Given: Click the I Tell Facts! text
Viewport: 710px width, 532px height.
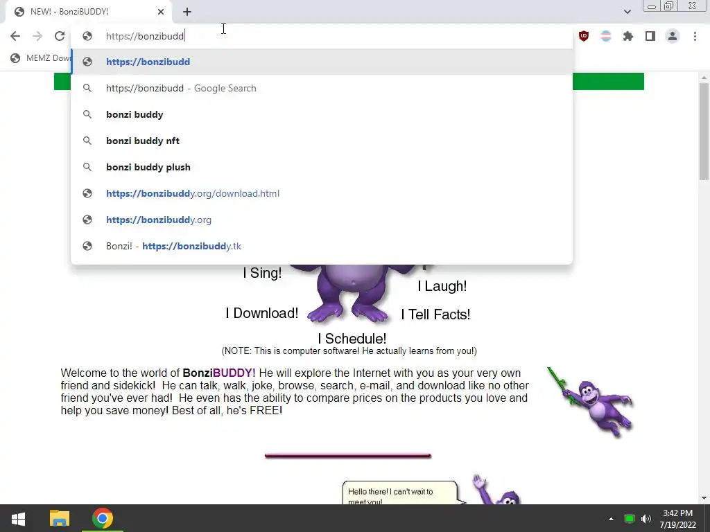Looking at the screenshot, I should point(435,314).
